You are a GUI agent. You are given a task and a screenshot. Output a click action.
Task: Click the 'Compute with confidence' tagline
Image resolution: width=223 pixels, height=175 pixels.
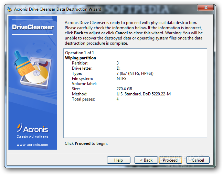pos(32,137)
